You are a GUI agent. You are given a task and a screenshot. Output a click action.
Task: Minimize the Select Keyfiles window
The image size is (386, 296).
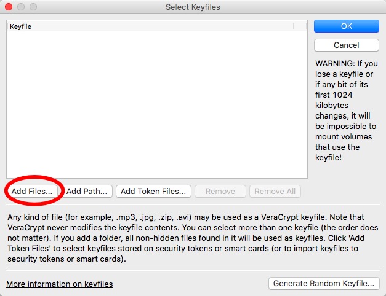tap(20, 7)
